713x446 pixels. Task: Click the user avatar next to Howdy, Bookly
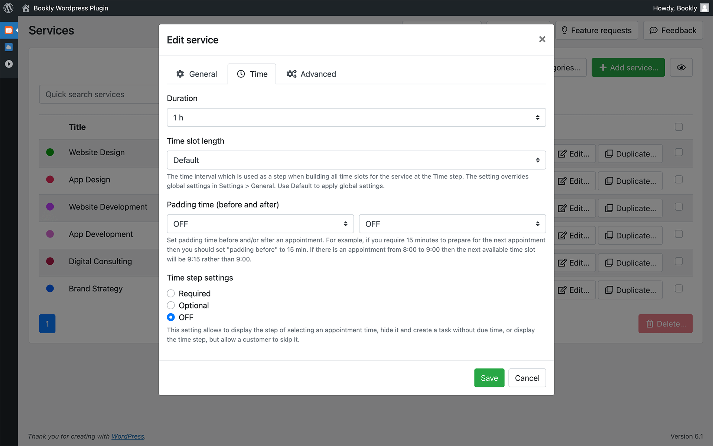pyautogui.click(x=704, y=8)
